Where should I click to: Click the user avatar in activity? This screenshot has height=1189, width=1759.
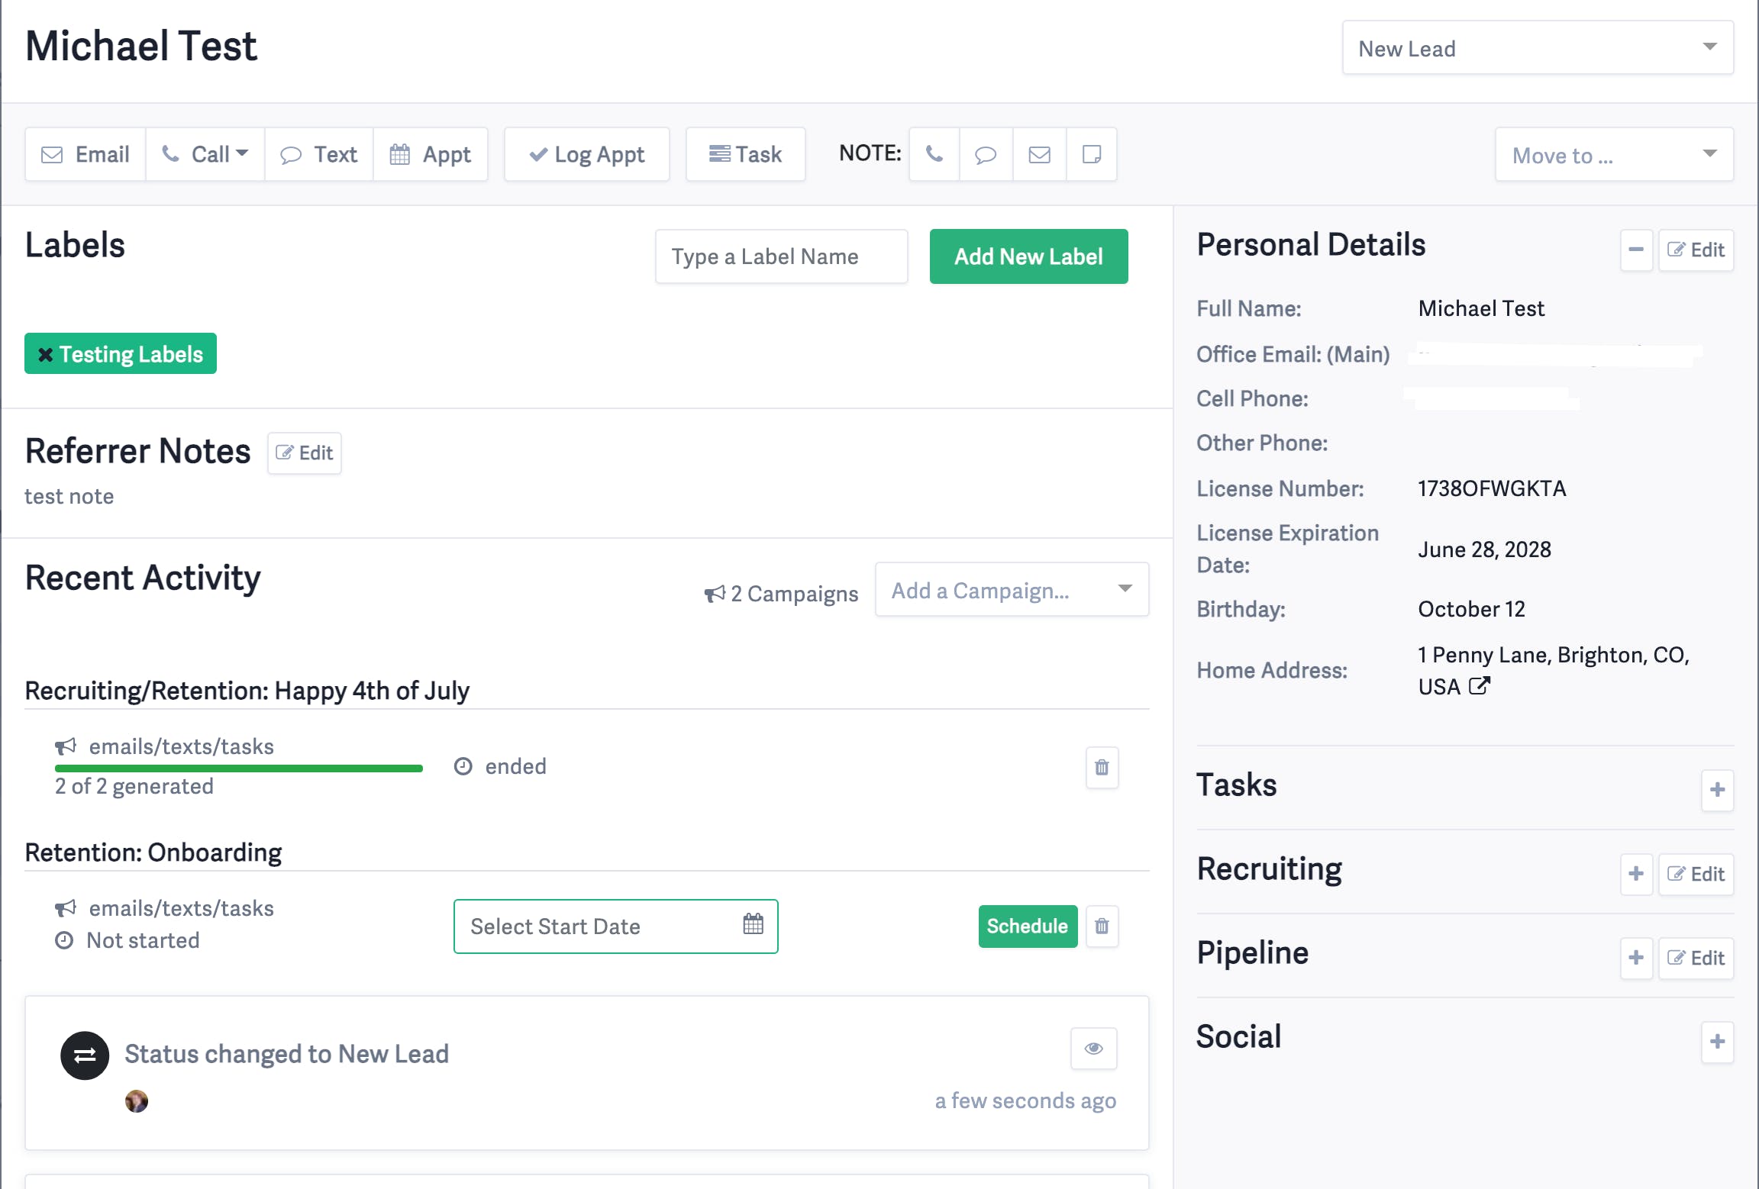pyautogui.click(x=137, y=1101)
